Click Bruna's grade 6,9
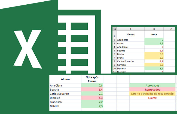 (x=154, y=58)
